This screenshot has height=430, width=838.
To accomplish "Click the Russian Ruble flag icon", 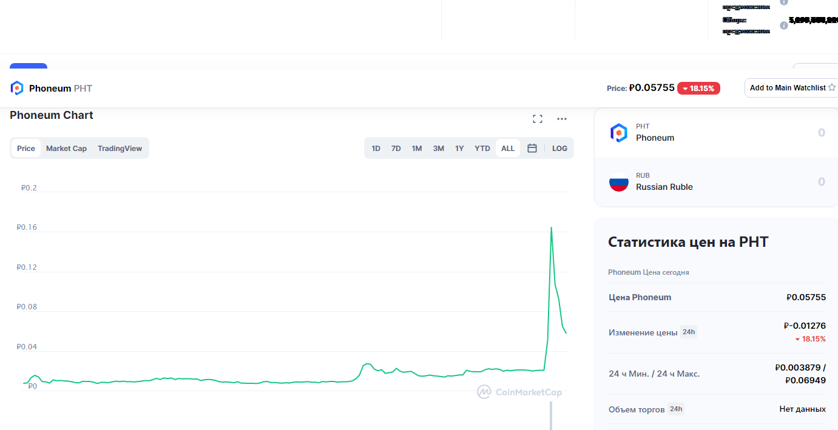I will (x=618, y=182).
